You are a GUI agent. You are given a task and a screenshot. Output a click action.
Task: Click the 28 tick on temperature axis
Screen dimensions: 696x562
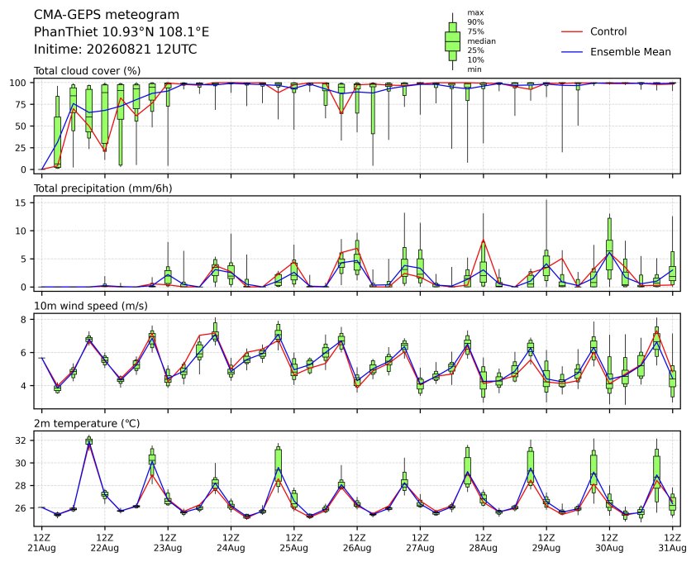(x=21, y=486)
